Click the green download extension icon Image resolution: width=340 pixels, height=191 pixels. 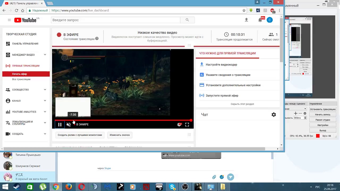251,10
